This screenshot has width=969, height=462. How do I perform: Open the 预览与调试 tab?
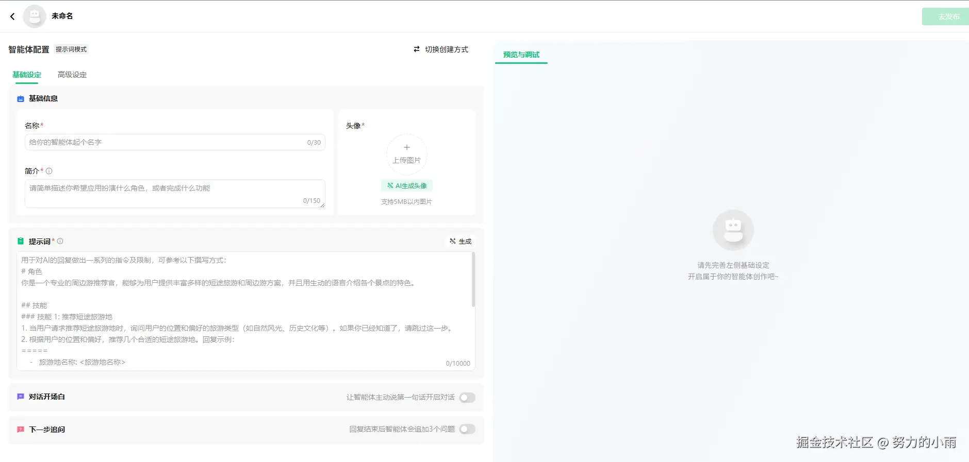tap(521, 55)
